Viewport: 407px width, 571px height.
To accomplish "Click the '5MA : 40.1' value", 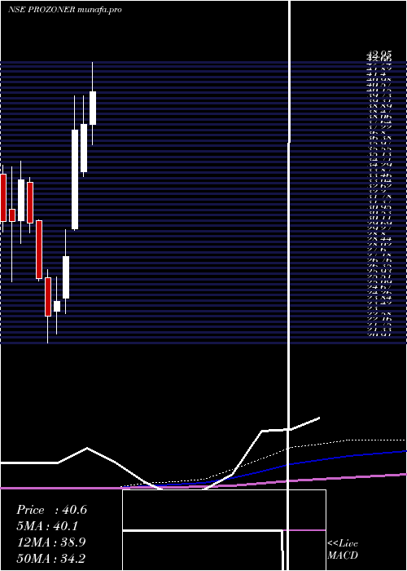I will click(47, 526).
